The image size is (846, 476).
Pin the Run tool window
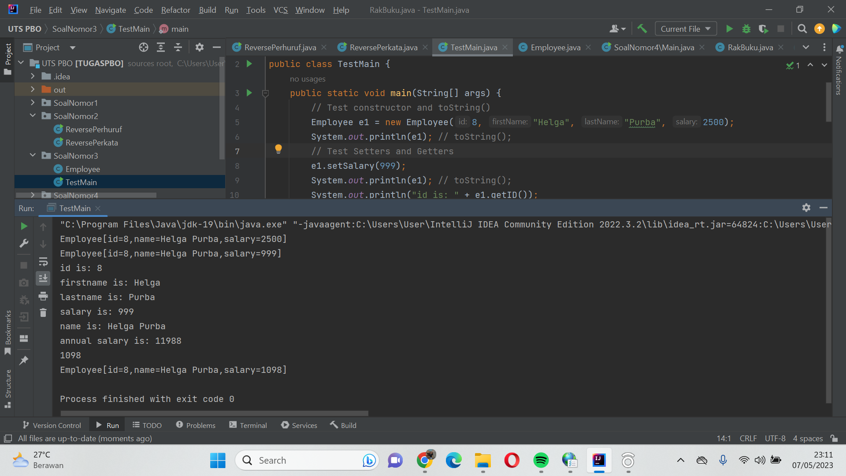pyautogui.click(x=24, y=360)
